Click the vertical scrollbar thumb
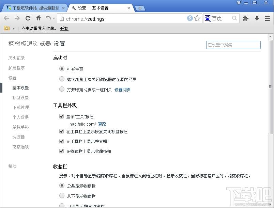 [x=270, y=87]
